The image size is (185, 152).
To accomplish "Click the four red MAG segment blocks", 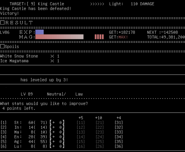I will click(x=99, y=37).
